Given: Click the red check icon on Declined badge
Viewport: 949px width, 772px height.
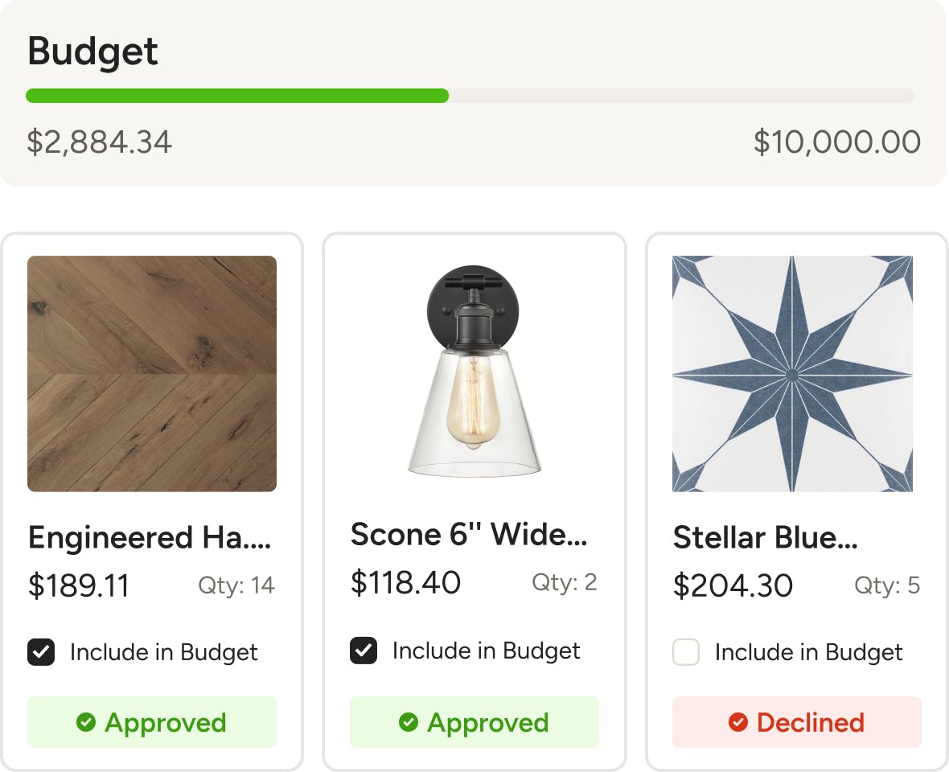Looking at the screenshot, I should point(737,722).
